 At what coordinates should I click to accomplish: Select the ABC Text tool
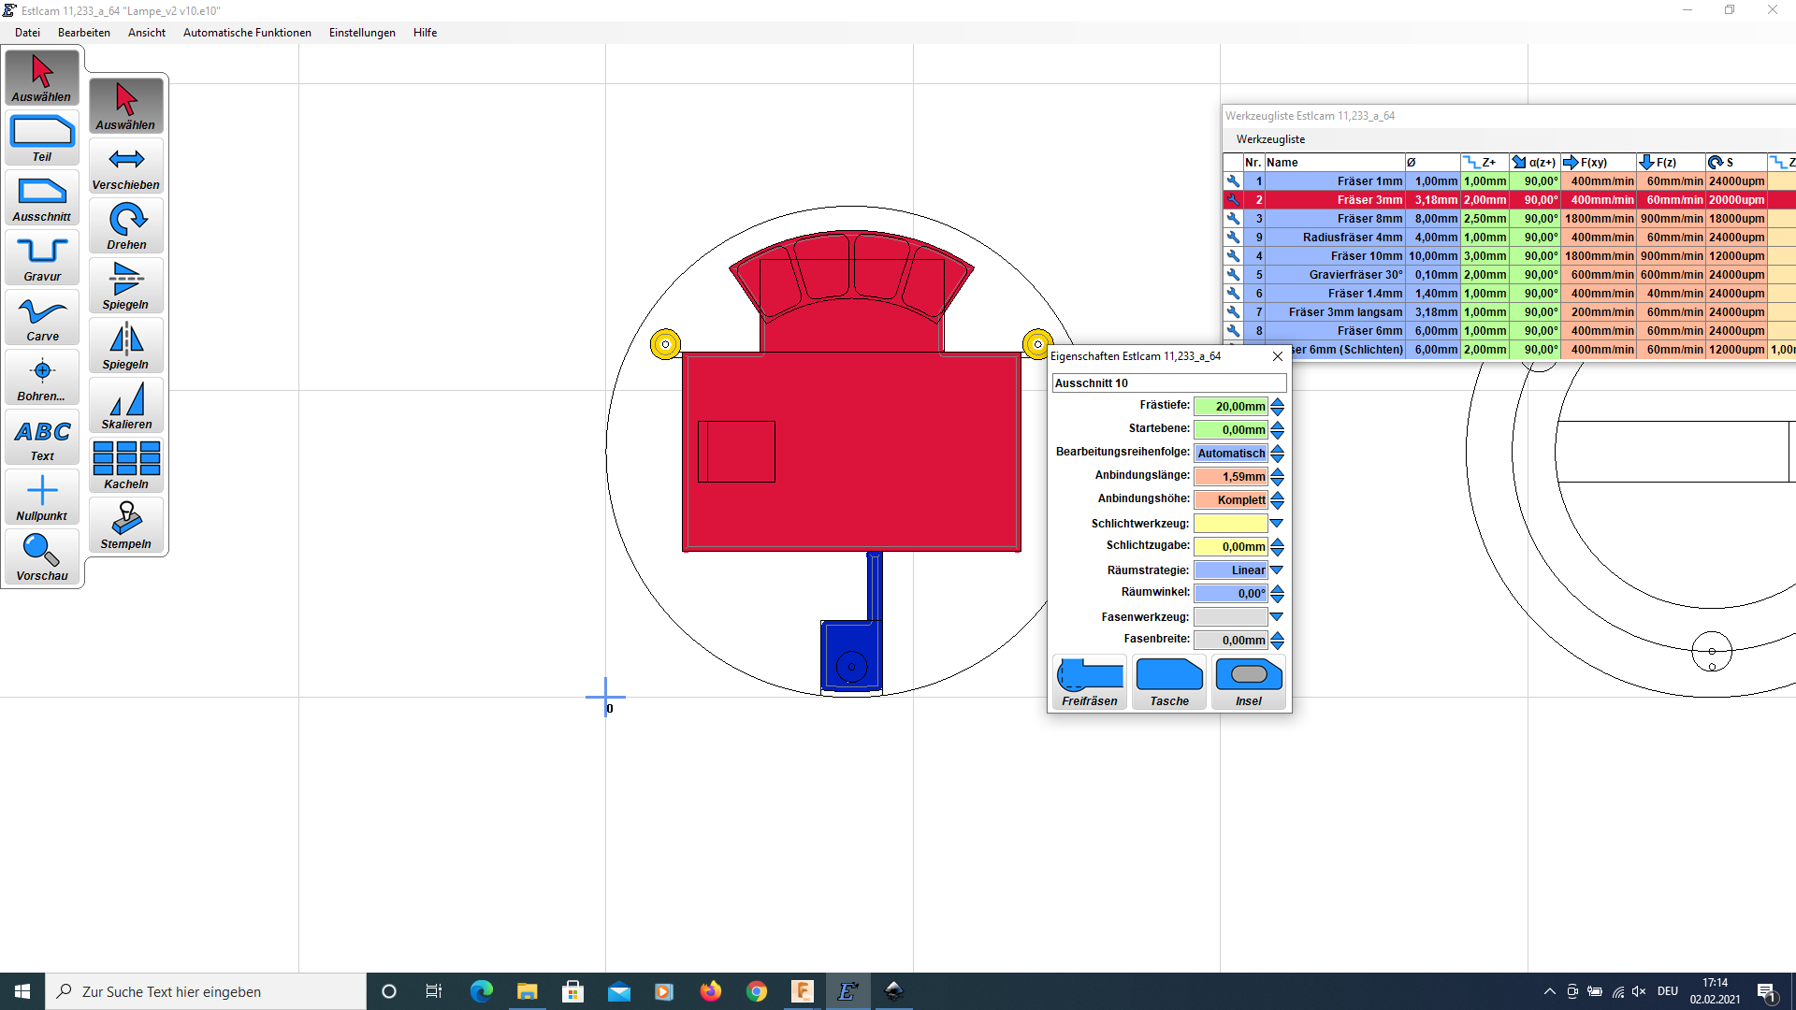(x=42, y=437)
